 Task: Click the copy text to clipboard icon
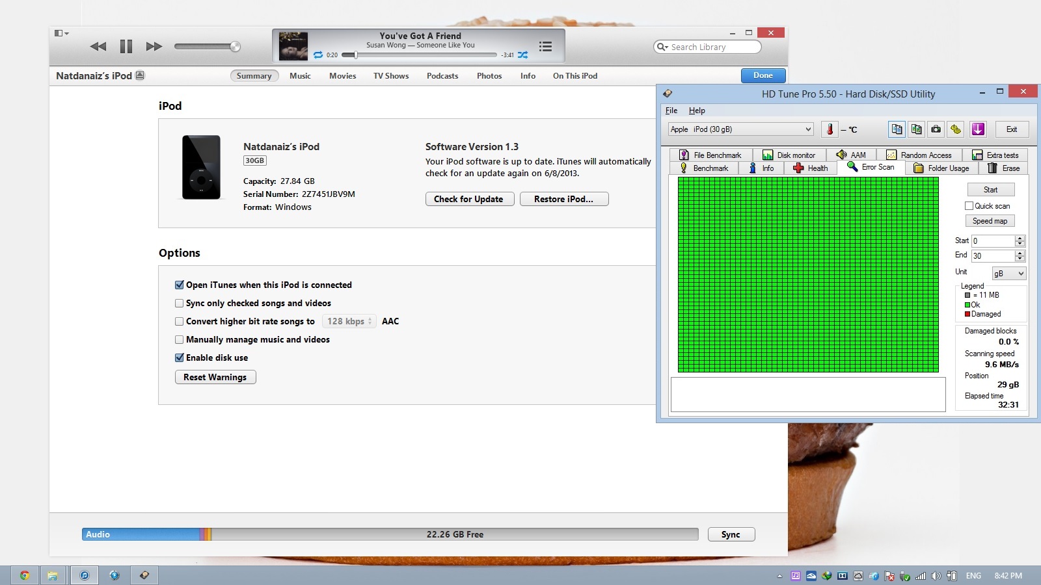pos(897,129)
